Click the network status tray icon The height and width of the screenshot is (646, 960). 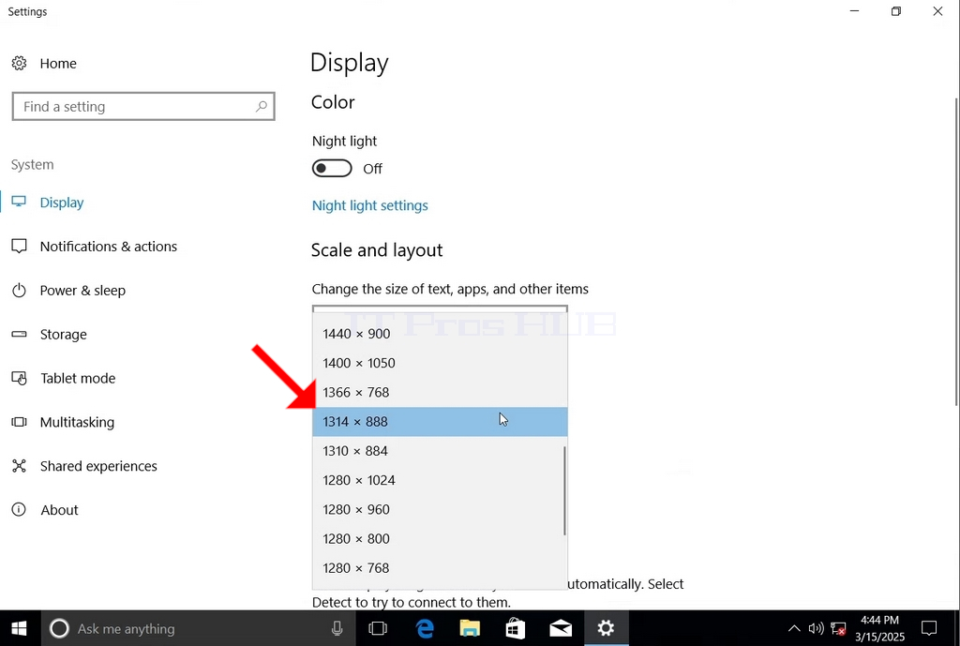point(838,628)
